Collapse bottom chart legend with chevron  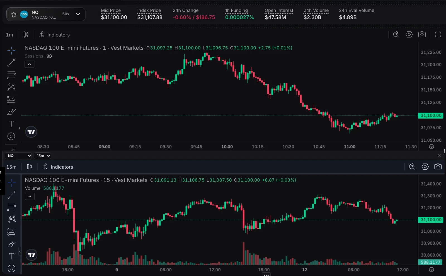(30, 196)
